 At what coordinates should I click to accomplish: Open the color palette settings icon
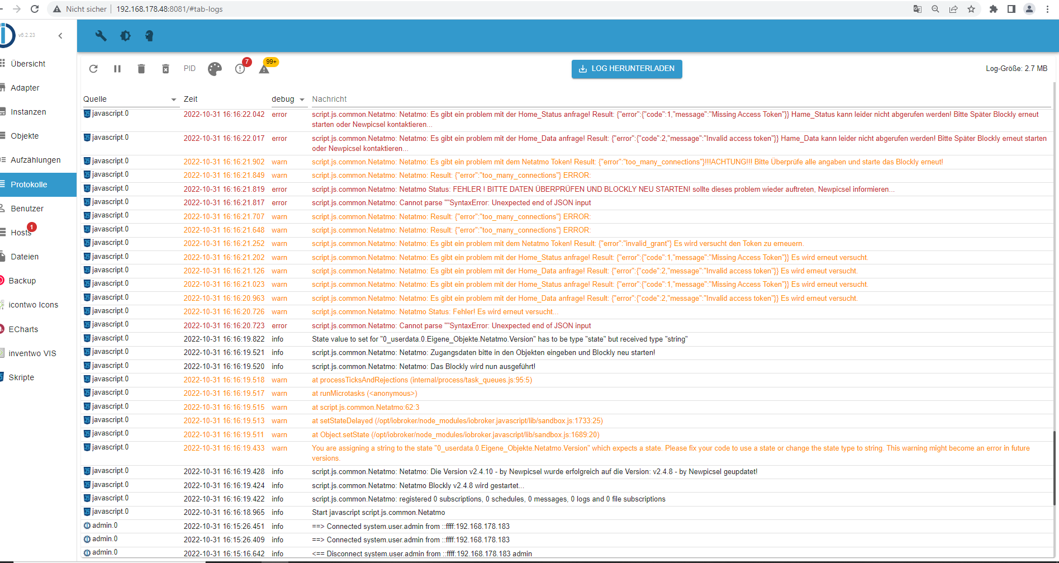[215, 69]
